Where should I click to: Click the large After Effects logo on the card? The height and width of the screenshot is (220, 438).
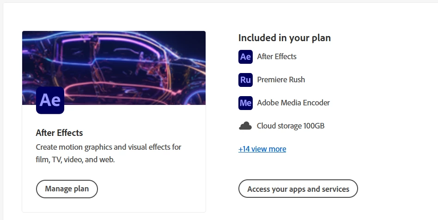tap(50, 100)
